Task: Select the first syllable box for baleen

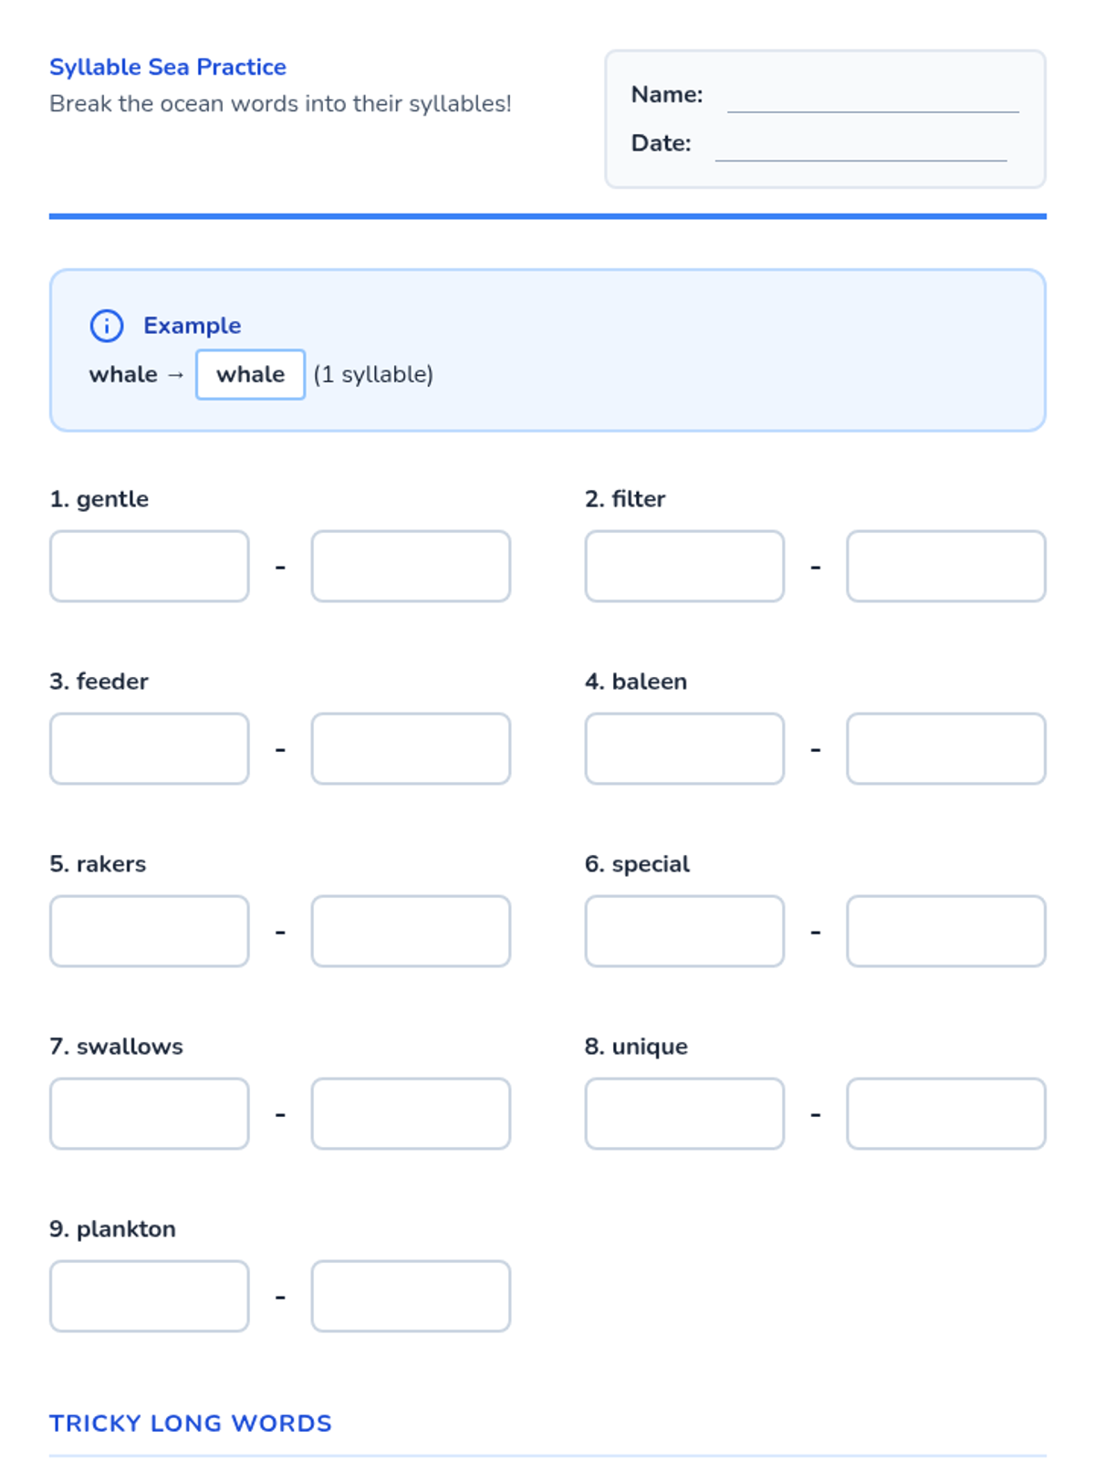Action: 684,748
